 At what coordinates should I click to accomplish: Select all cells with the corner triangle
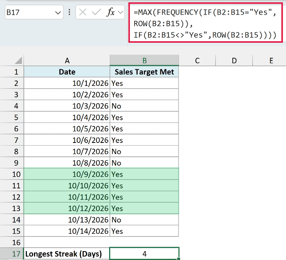[x=18, y=60]
